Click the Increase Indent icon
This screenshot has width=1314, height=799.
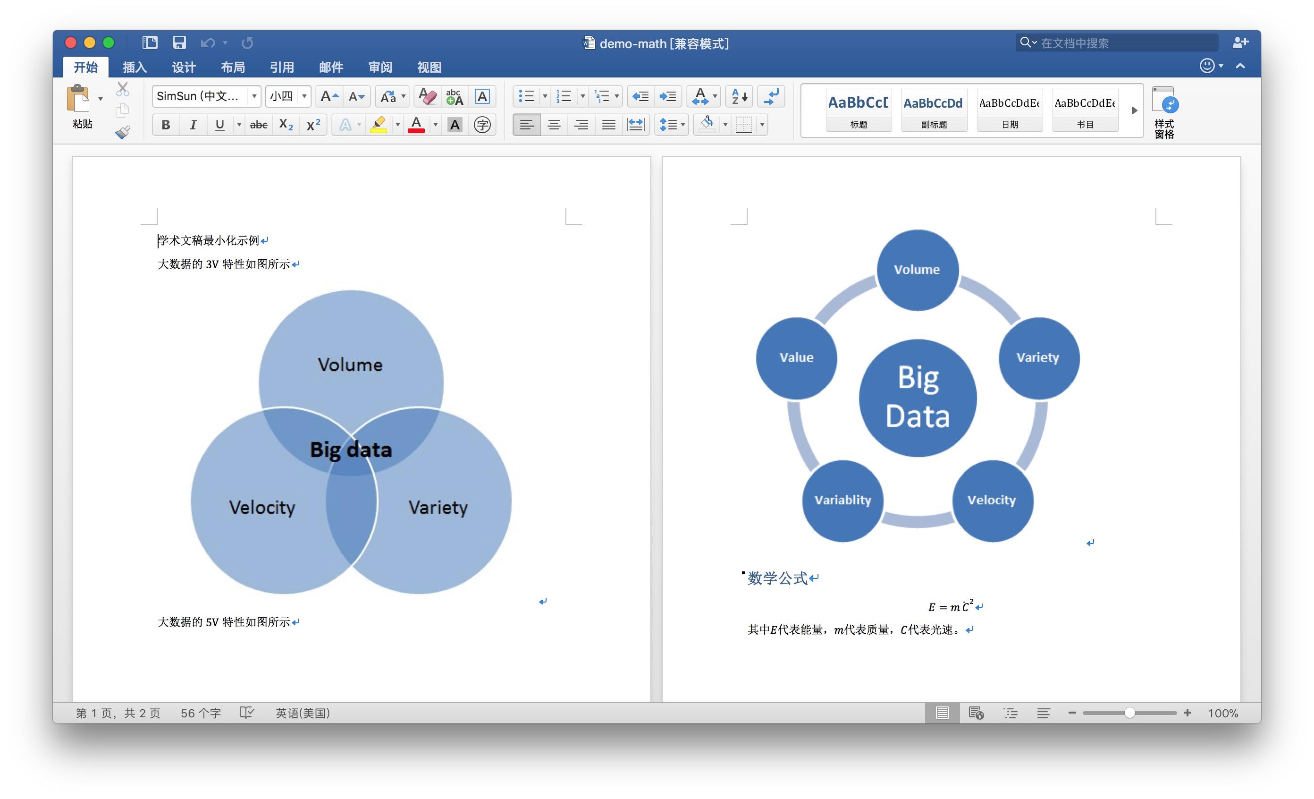click(667, 96)
